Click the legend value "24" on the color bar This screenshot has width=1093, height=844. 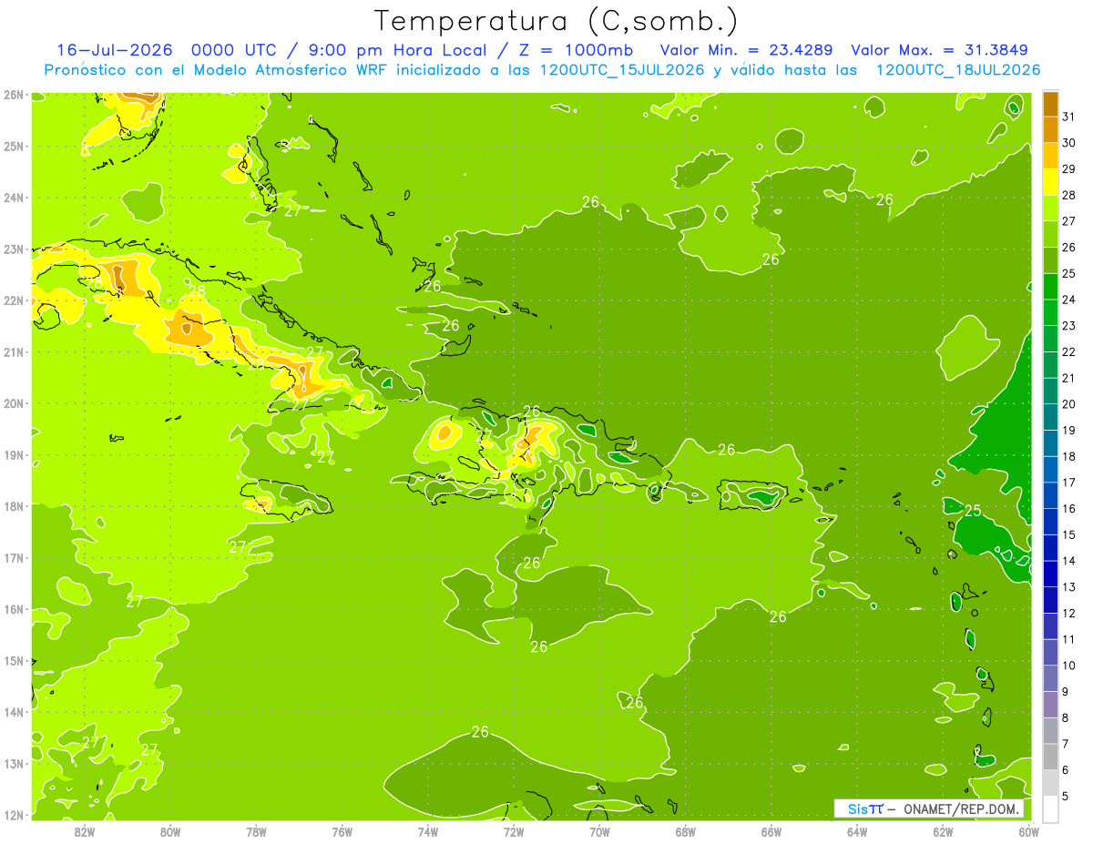(x=1069, y=300)
